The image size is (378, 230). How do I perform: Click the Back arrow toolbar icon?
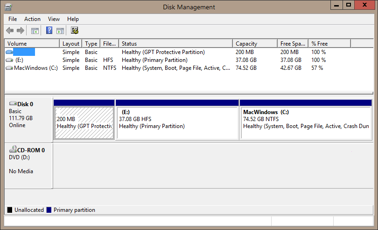point(10,31)
